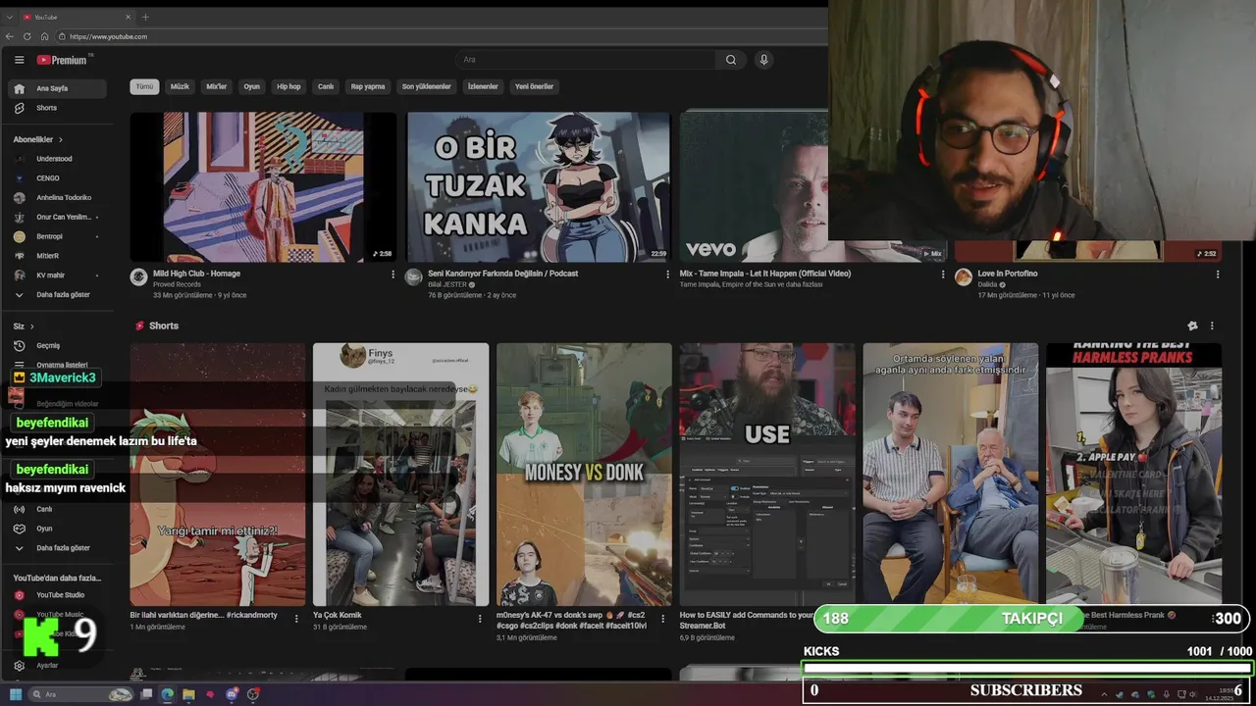This screenshot has width=1256, height=706.
Task: Open Canlı in the sidebar
Action: point(57,509)
